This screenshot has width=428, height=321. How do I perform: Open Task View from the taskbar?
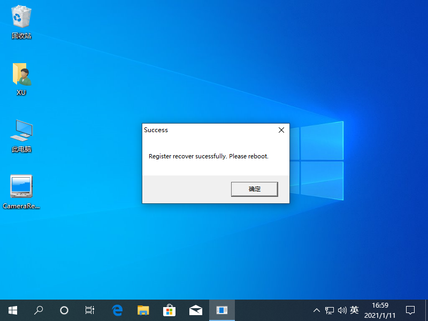click(x=90, y=310)
